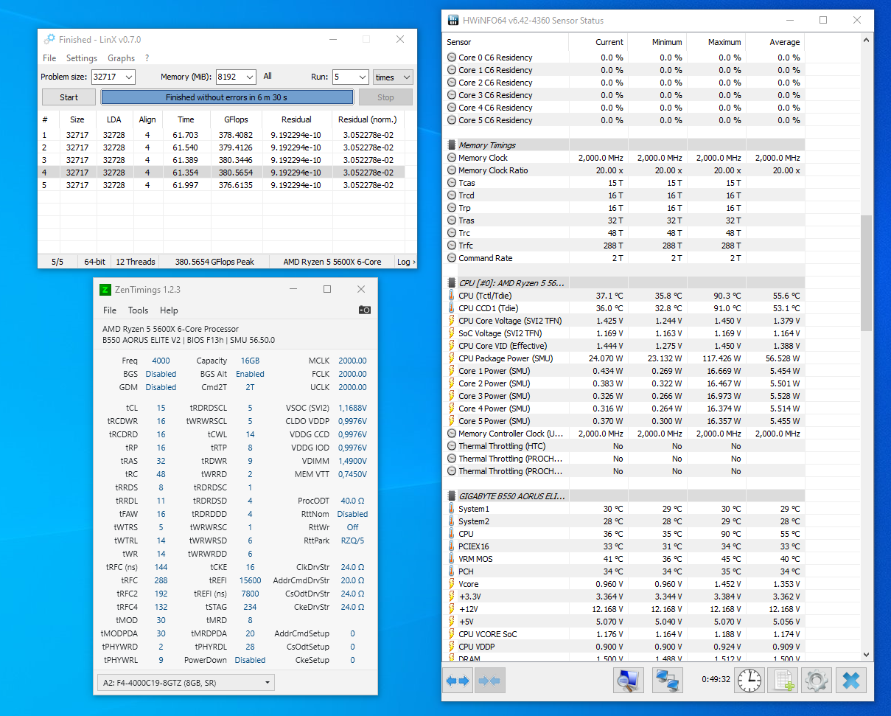Open the Settings menu in LinX
This screenshot has width=891, height=716.
82,58
